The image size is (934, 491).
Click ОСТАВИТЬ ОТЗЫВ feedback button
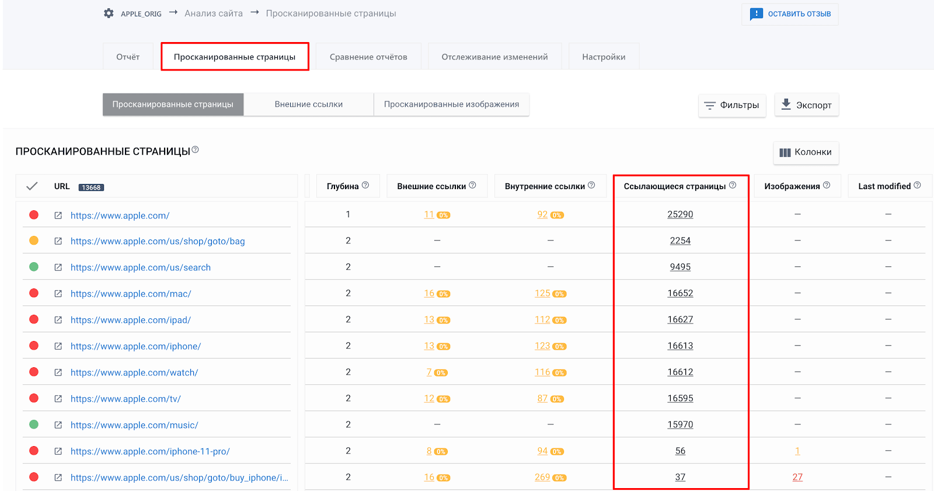point(790,14)
